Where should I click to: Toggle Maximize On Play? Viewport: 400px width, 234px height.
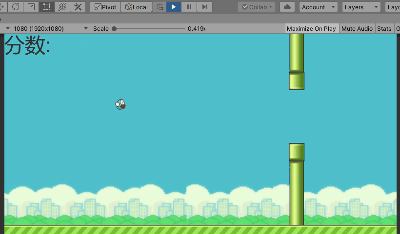pos(311,29)
